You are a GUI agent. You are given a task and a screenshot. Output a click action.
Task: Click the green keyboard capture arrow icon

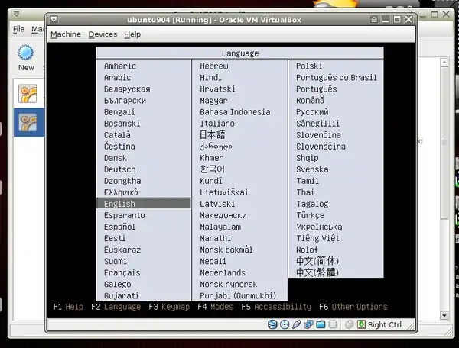(x=360, y=324)
